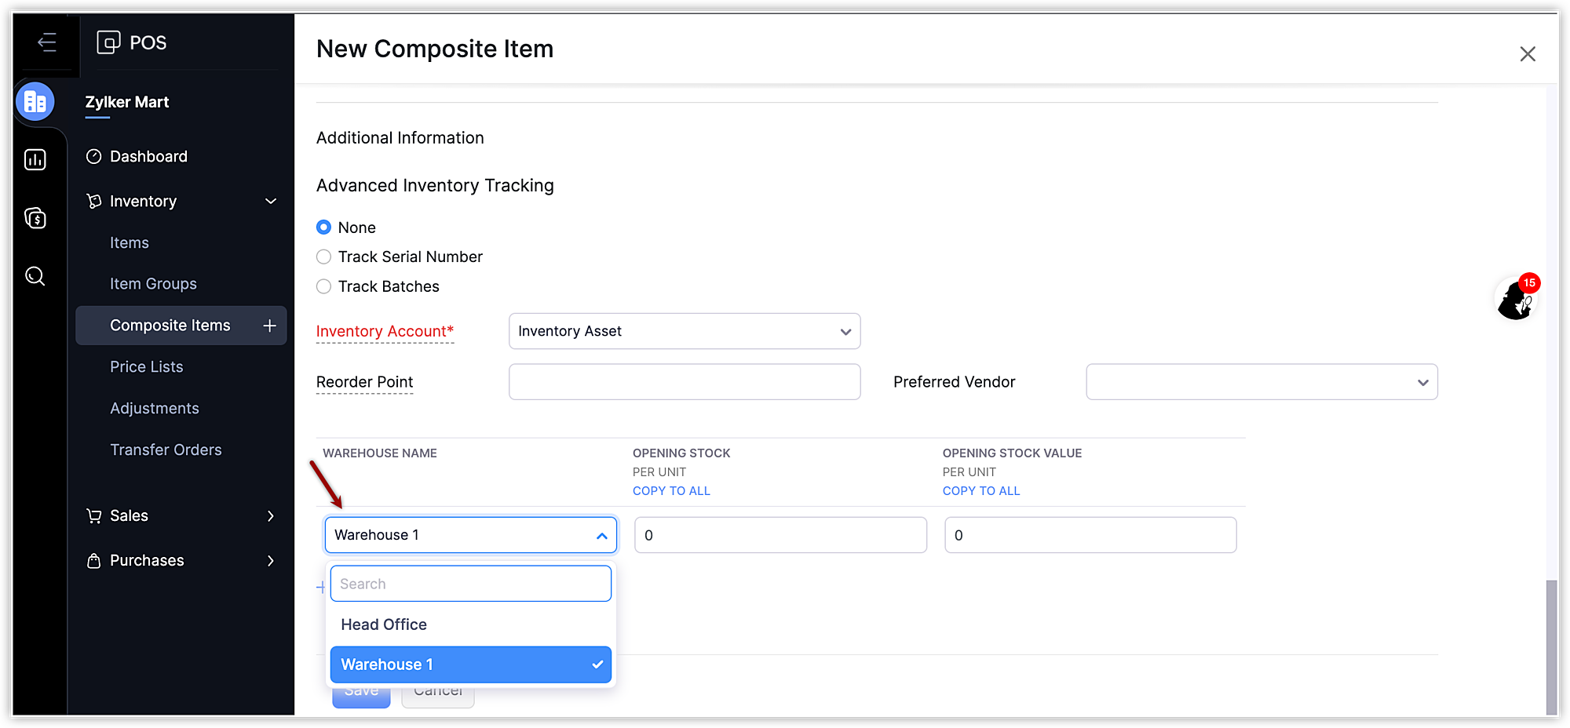Add new composite item with plus icon
This screenshot has height=728, width=1570.
(269, 326)
